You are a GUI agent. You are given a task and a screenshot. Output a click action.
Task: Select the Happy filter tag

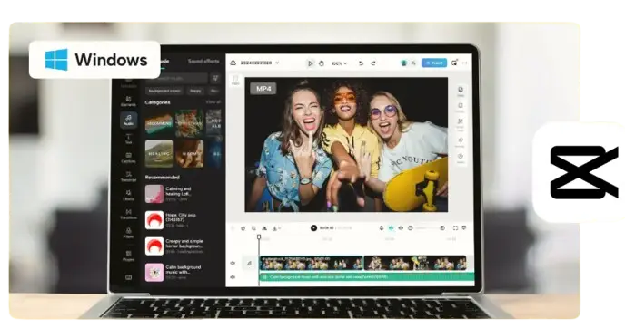(x=195, y=91)
